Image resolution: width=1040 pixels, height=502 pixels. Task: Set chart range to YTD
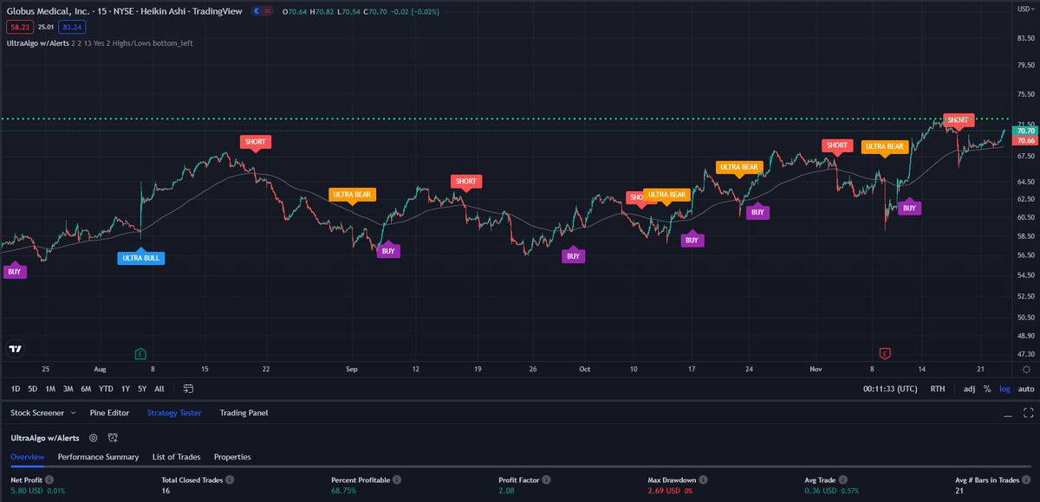pyautogui.click(x=106, y=389)
